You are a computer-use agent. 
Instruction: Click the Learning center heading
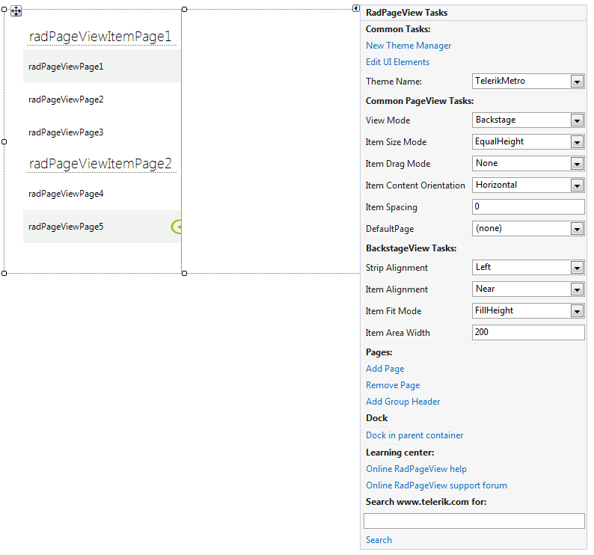pos(400,453)
